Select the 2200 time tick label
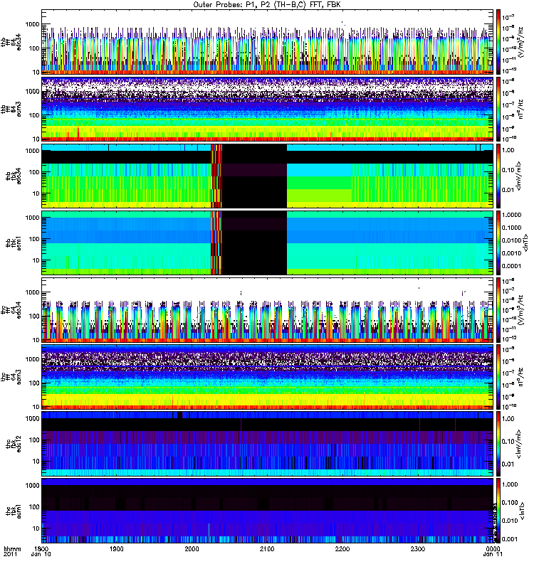 pos(342,549)
